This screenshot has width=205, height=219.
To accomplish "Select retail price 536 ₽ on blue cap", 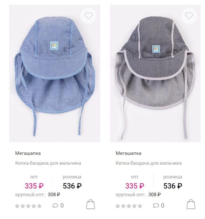I will coord(72,186).
